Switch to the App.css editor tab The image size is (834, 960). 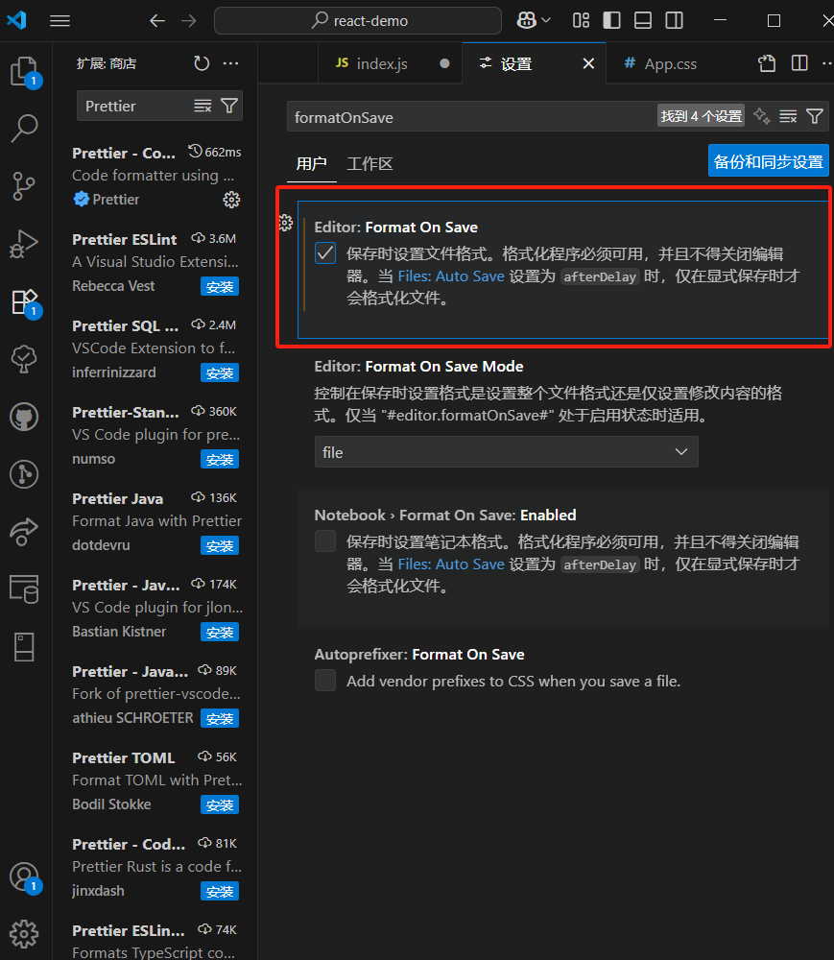(x=669, y=63)
